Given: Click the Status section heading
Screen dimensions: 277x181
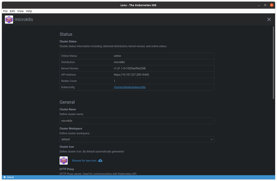Looking at the screenshot, I should (66, 34).
